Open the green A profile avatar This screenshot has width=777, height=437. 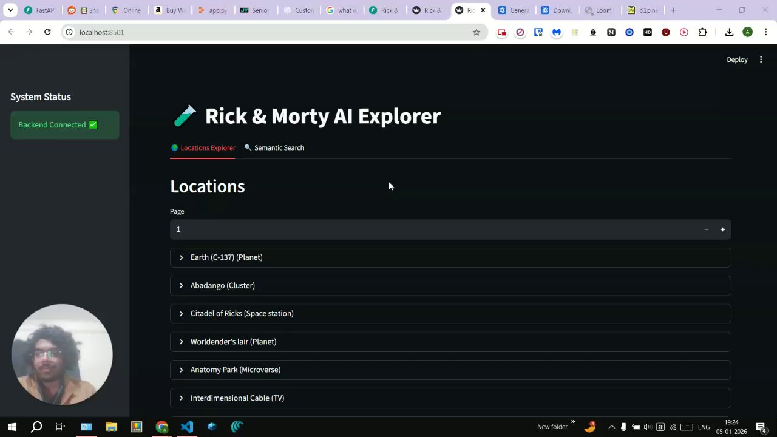pos(748,32)
